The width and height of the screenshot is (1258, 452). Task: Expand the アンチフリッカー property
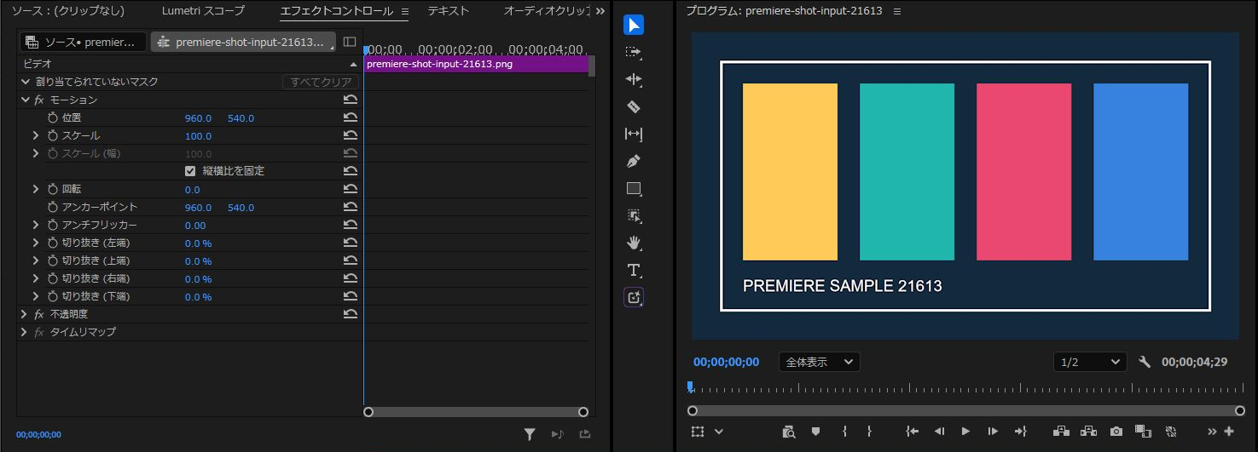[x=36, y=226]
